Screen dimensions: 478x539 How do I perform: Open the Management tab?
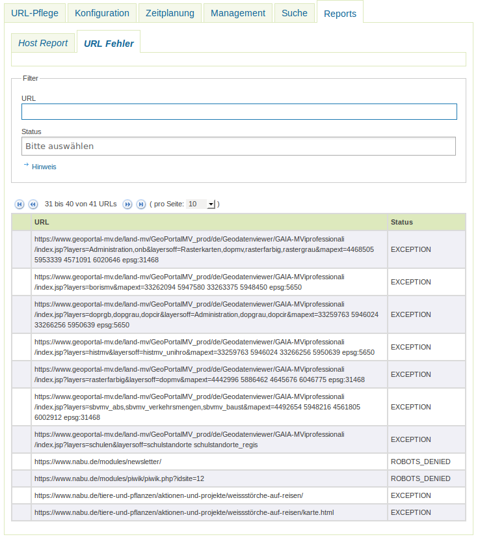[x=237, y=12]
